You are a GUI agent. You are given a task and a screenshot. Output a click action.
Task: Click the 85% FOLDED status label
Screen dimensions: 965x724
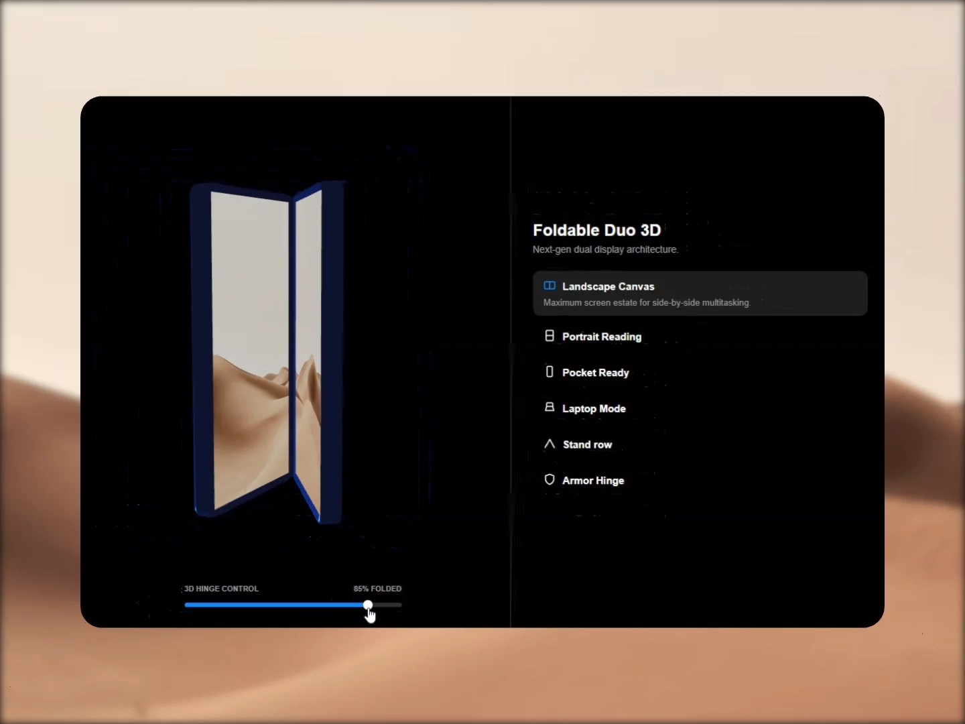point(377,589)
